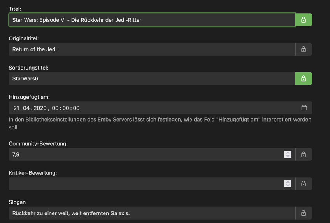Viewport: 330px width, 223px height.
Task: Click the Bibliothekseinstellungen help text
Action: 160,124
